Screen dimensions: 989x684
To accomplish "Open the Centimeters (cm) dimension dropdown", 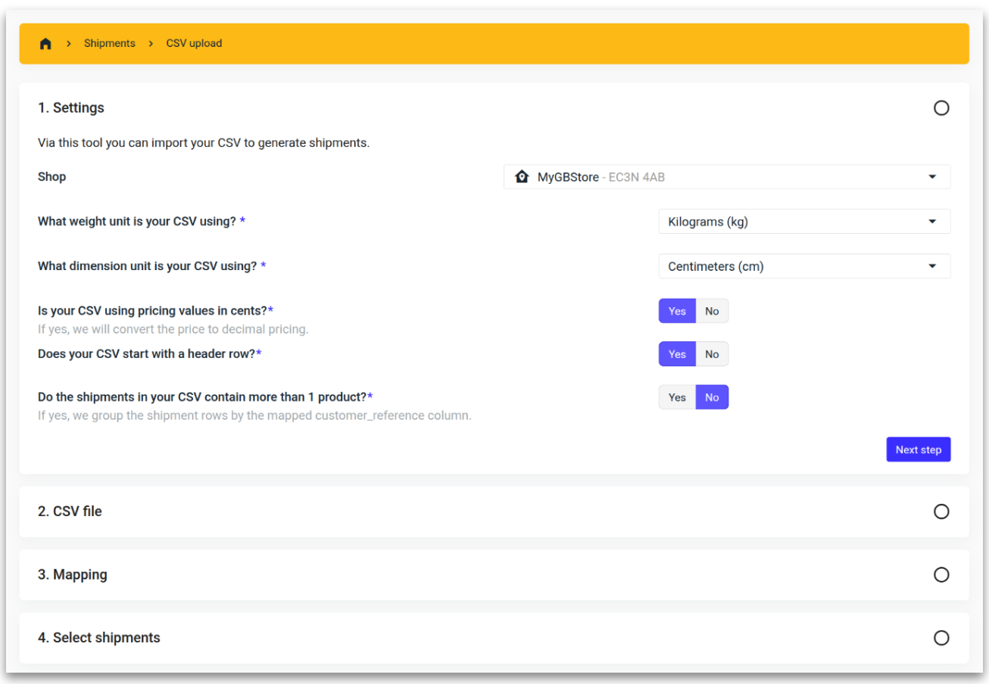I will (x=803, y=266).
